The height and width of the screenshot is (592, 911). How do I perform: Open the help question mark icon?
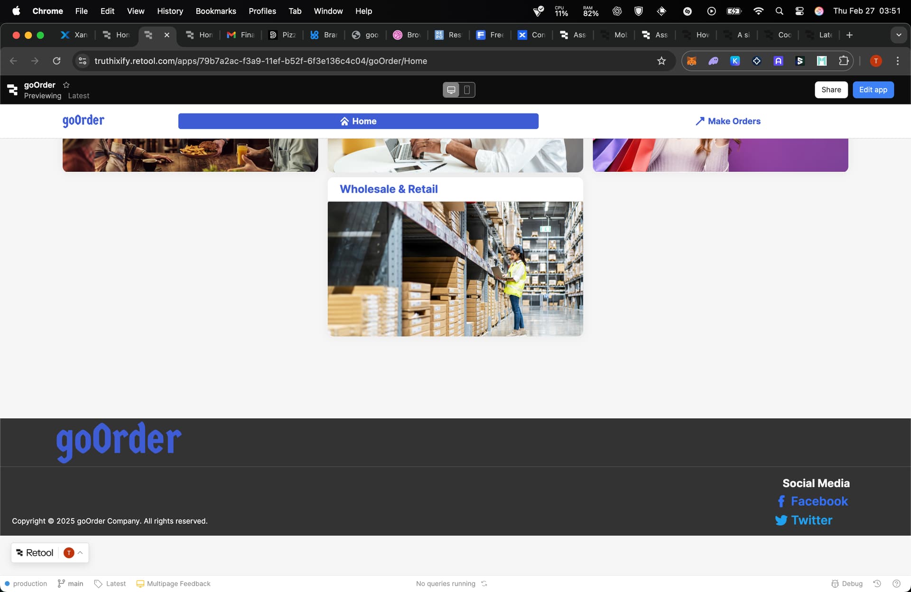tap(896, 583)
